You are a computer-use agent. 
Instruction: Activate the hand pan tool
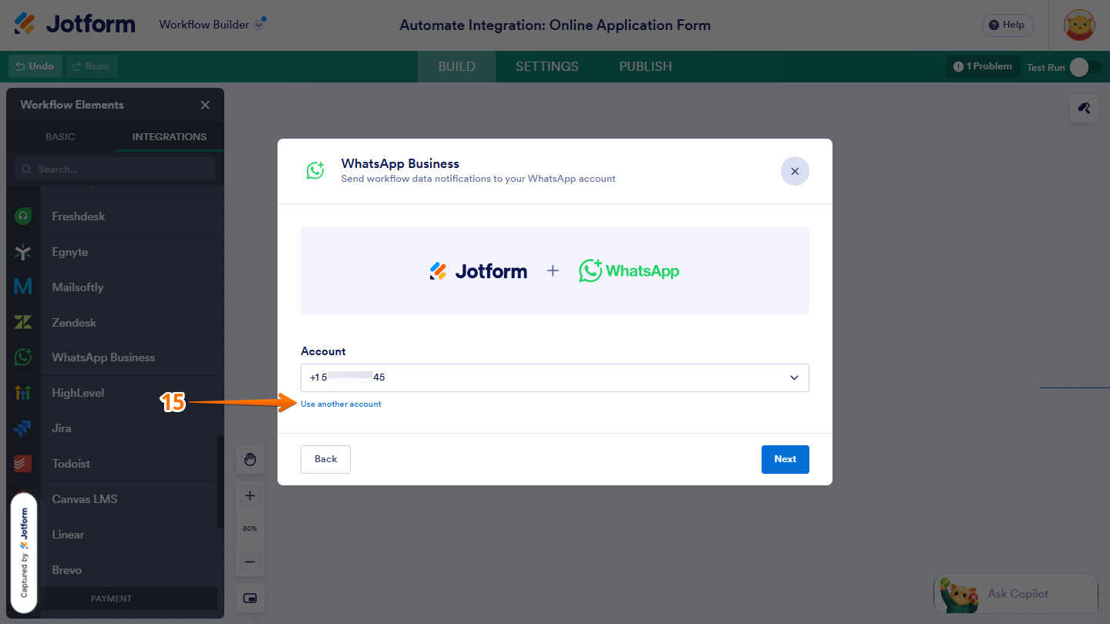[250, 460]
